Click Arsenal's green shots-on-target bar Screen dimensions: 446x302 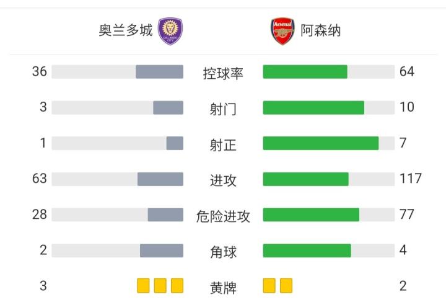(x=320, y=143)
